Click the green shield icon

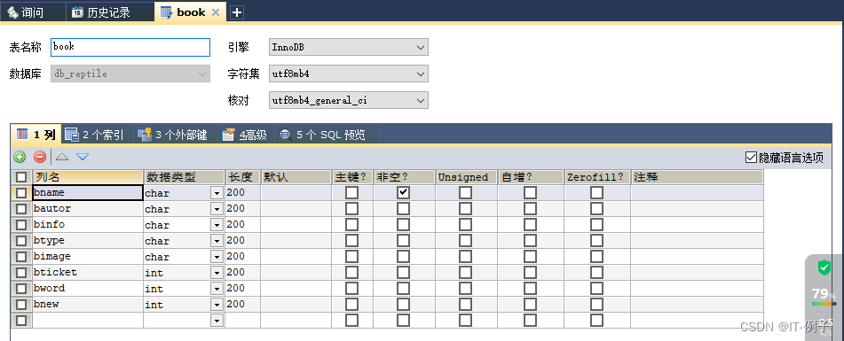click(x=824, y=267)
